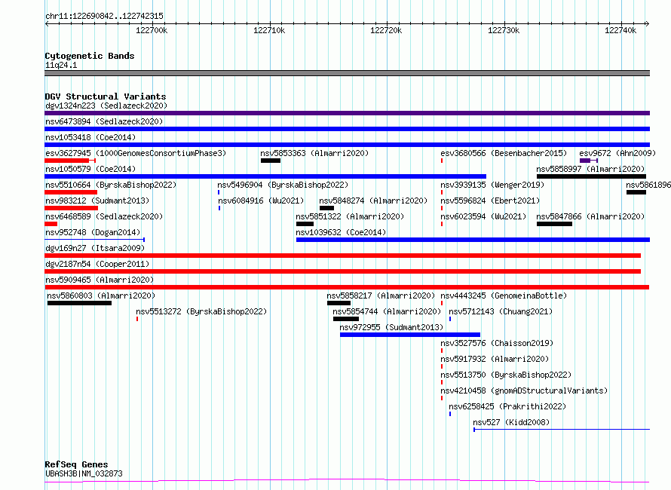This screenshot has height=490, width=671.
Task: Click the nsv5851322 (Almarri2020) label
Action: coord(350,216)
